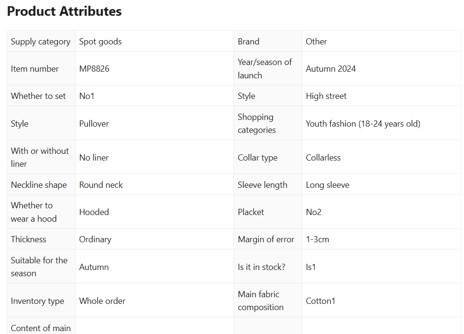
Task: Select the 1-3cm margin of error
Action: (x=317, y=239)
